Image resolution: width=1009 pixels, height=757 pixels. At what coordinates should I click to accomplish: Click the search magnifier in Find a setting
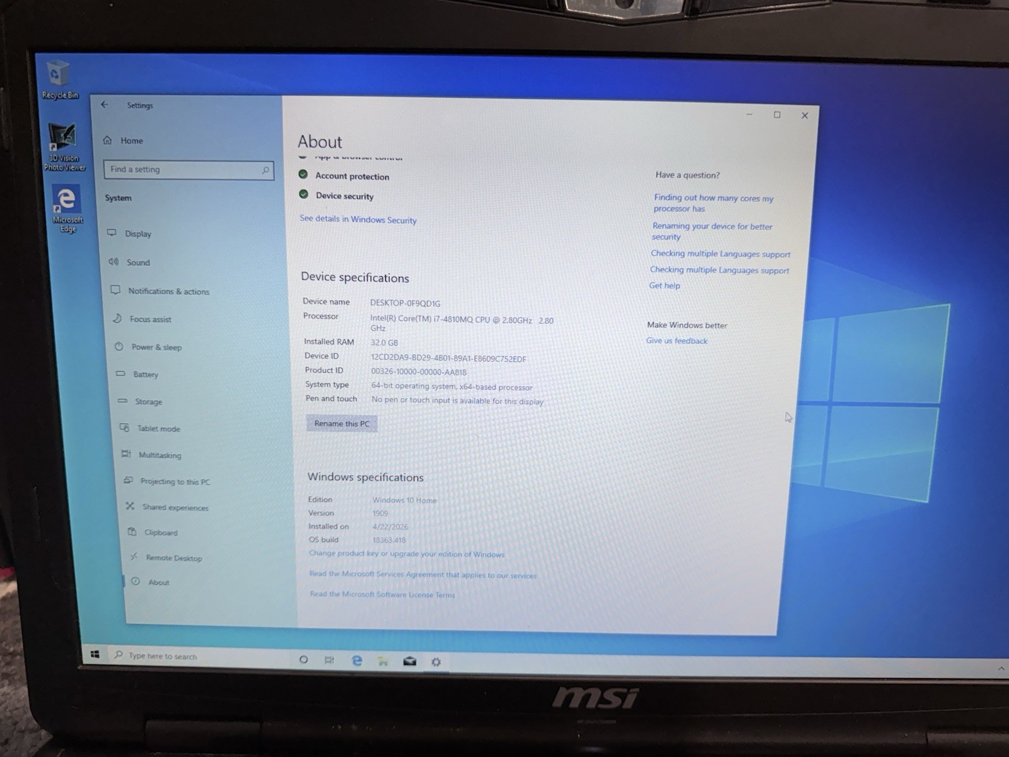click(265, 170)
